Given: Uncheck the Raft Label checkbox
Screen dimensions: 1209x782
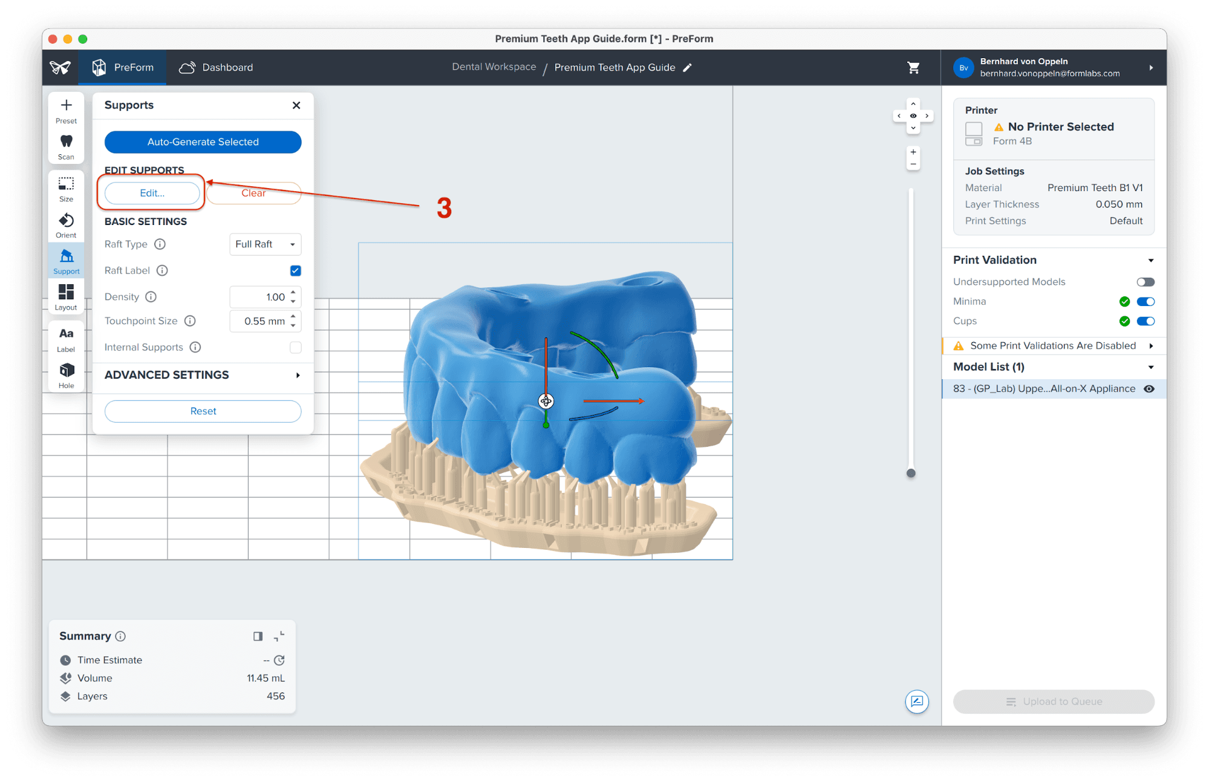Looking at the screenshot, I should 295,270.
